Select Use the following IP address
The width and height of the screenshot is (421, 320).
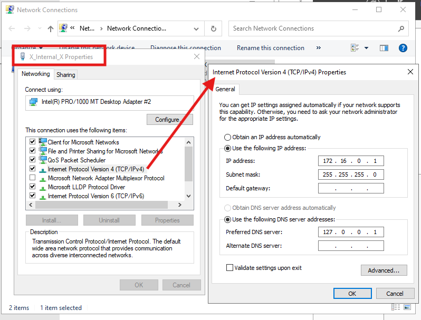click(x=227, y=148)
